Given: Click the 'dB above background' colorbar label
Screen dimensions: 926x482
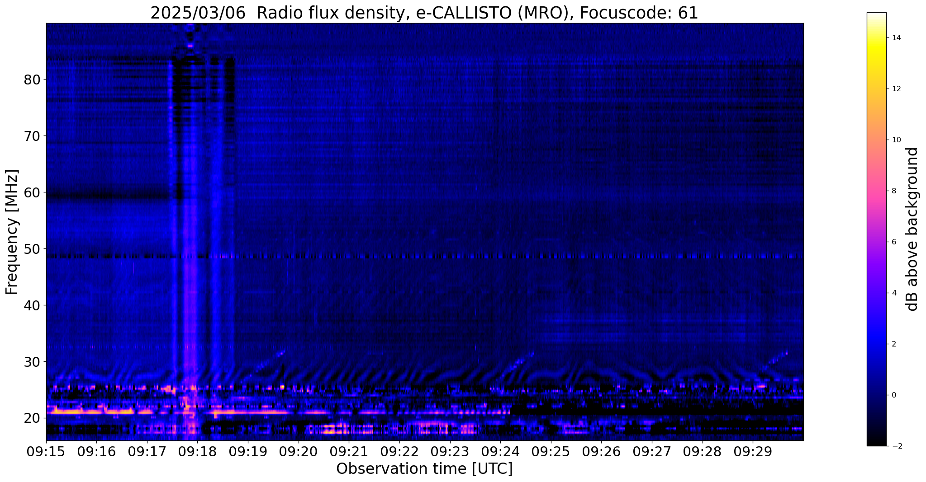Looking at the screenshot, I should [x=912, y=229].
